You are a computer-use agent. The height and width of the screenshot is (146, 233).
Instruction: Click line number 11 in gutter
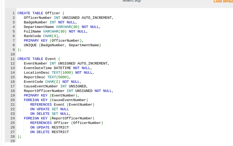click(13, 59)
